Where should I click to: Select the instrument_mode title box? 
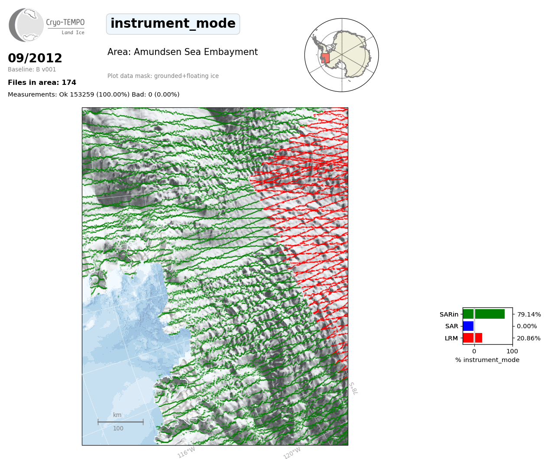(173, 24)
